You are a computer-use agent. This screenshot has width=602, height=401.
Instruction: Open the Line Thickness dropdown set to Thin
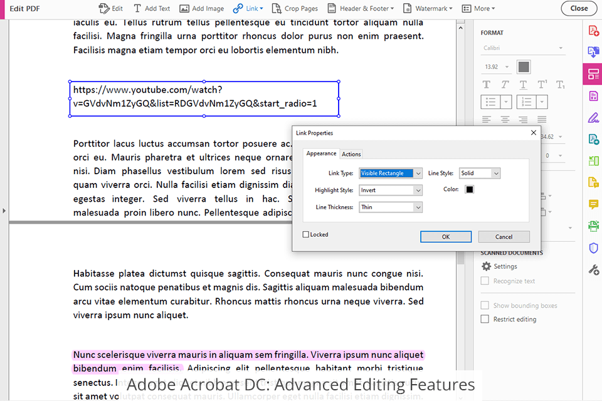pos(391,207)
